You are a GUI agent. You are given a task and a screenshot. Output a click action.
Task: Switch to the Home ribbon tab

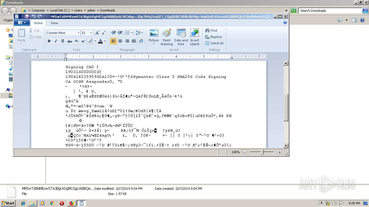tap(38, 23)
